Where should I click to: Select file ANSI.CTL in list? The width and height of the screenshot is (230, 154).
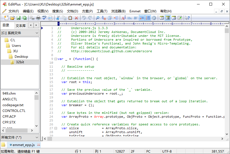coord(10,99)
